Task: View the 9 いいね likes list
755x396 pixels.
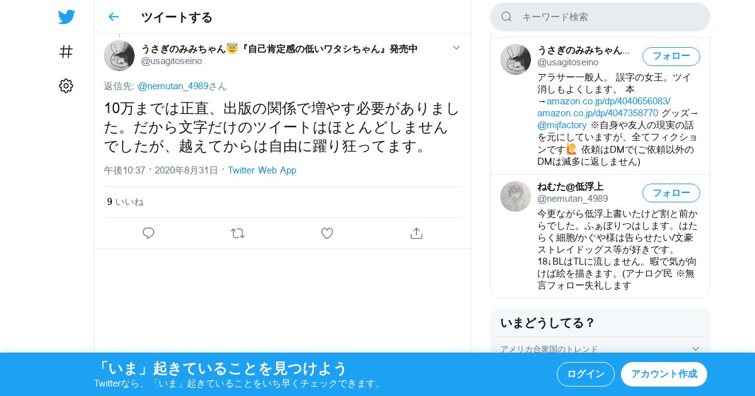Action: tap(125, 202)
